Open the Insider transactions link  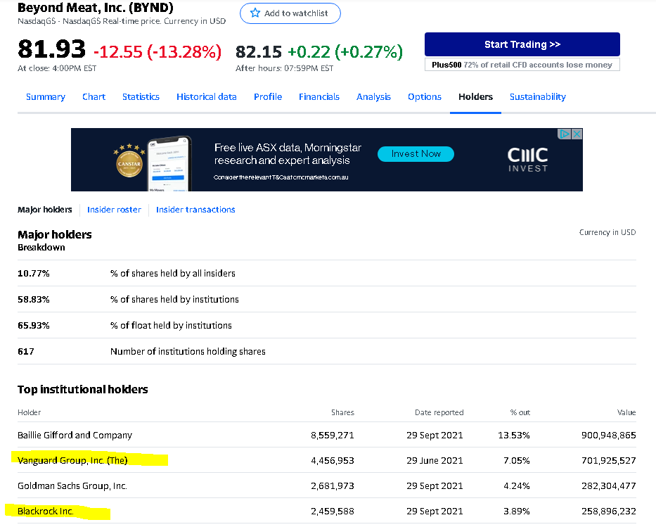195,209
